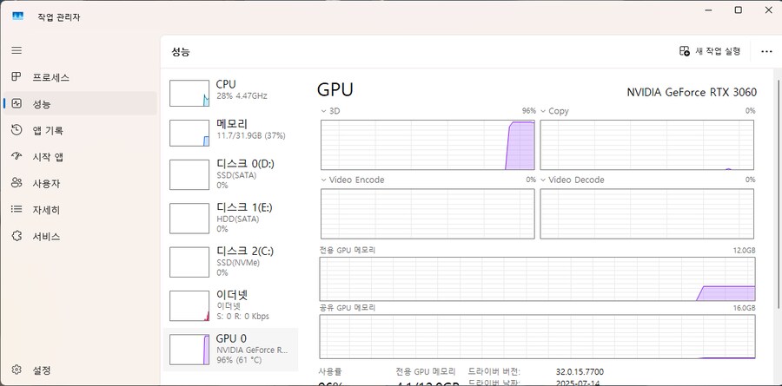The height and width of the screenshot is (386, 782).
Task: Select Disk 0 (D:) graph thumbnail
Action: [x=189, y=175]
